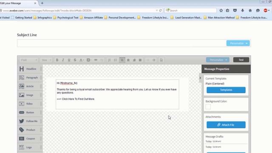Select the Video block
This screenshot has height=153, width=272.
(30, 104)
